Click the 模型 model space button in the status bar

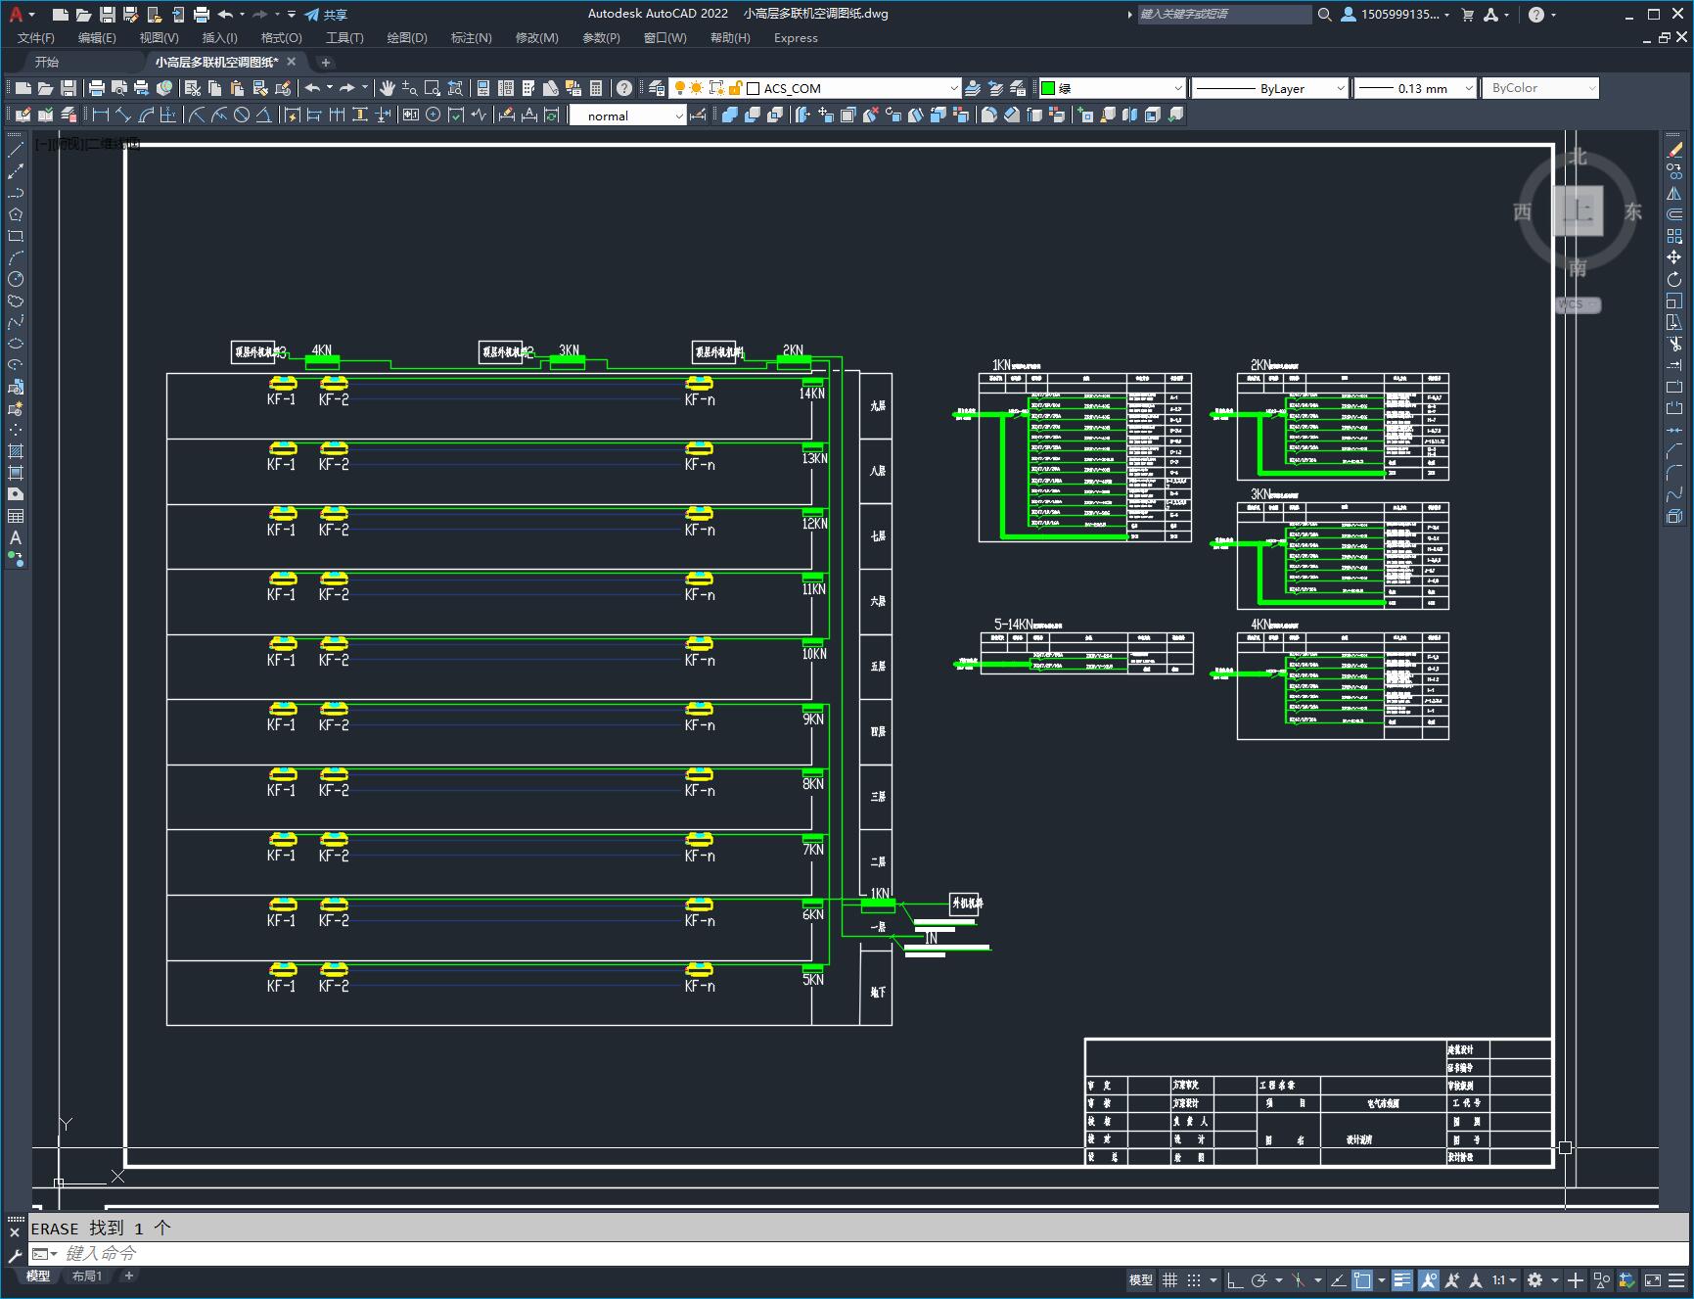[x=1140, y=1279]
